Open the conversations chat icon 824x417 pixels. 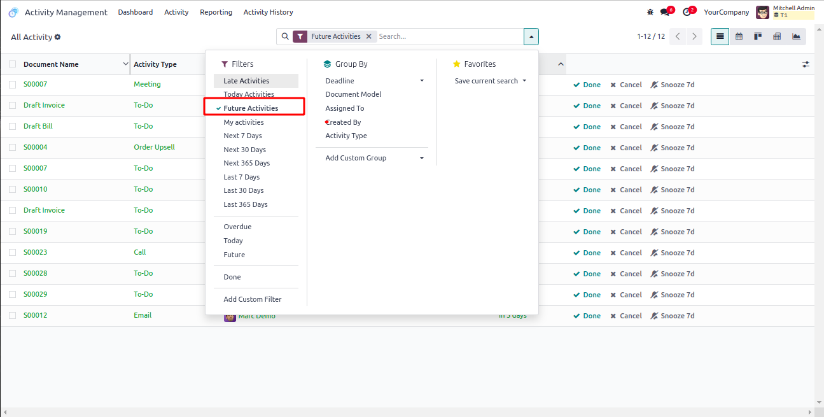point(665,12)
